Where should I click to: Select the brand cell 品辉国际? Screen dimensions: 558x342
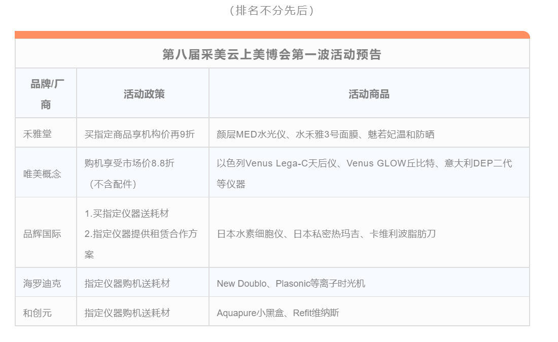42,234
